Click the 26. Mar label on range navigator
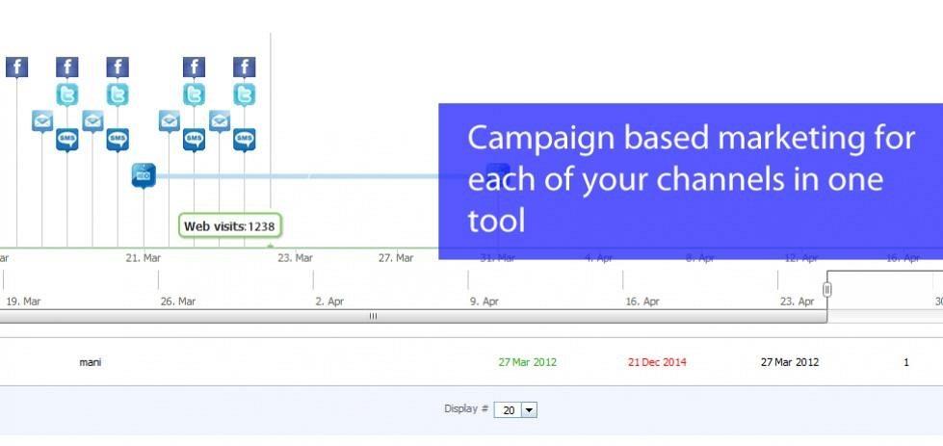Screen dimensions: 943x446 point(178,302)
